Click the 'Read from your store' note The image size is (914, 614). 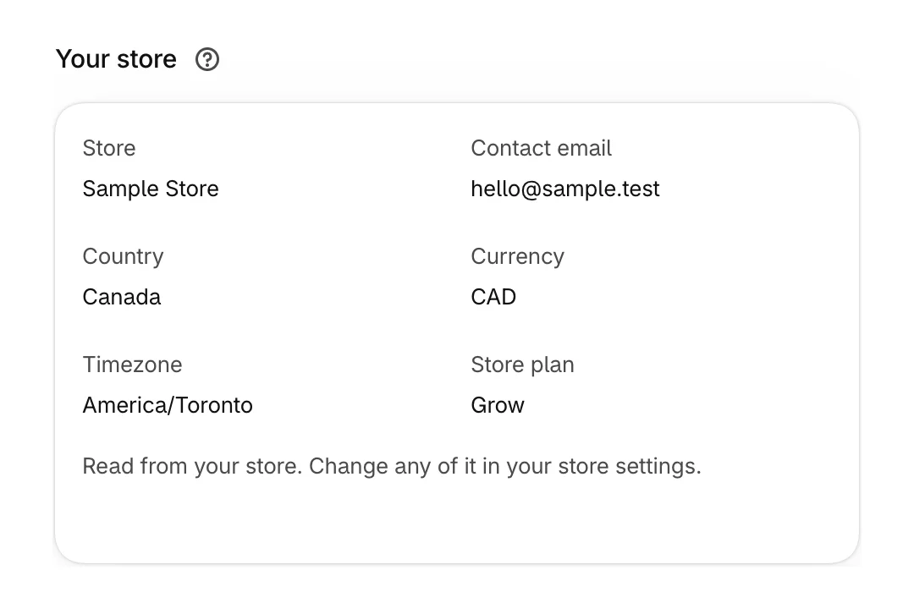click(x=392, y=467)
